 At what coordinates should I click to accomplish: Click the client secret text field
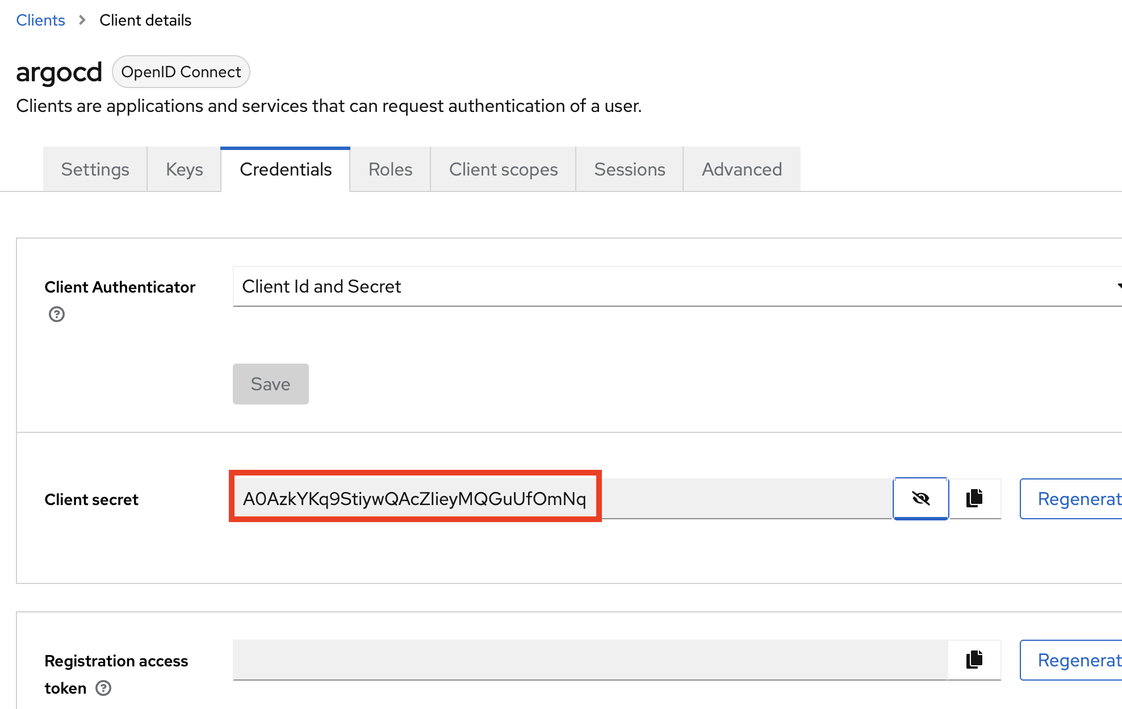562,498
